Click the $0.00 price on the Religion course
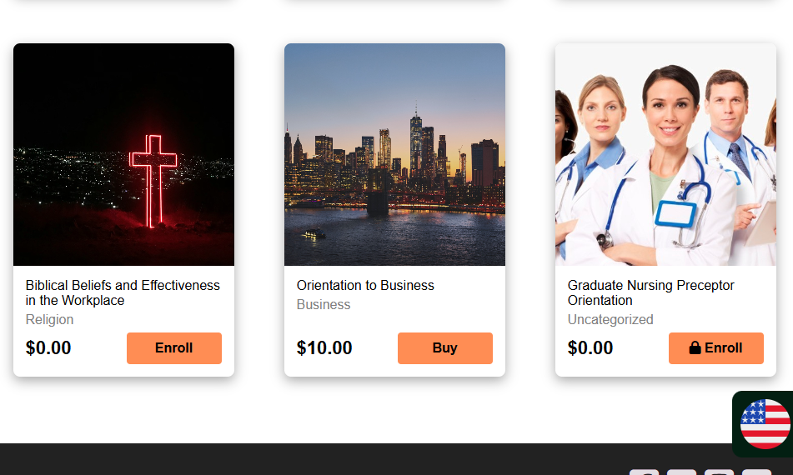Screen dimensions: 793x475 pos(48,348)
